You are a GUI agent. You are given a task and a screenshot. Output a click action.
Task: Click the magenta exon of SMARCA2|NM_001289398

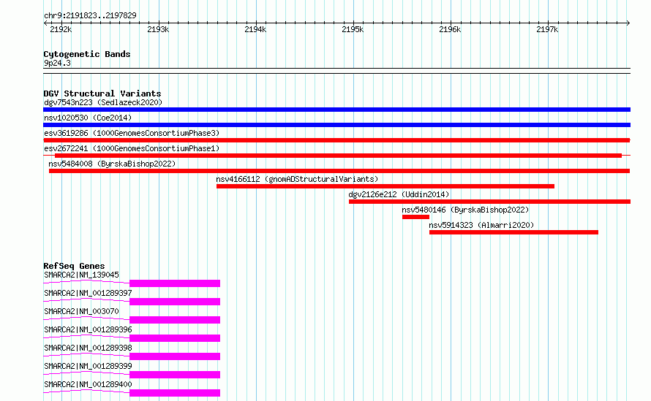point(175,356)
